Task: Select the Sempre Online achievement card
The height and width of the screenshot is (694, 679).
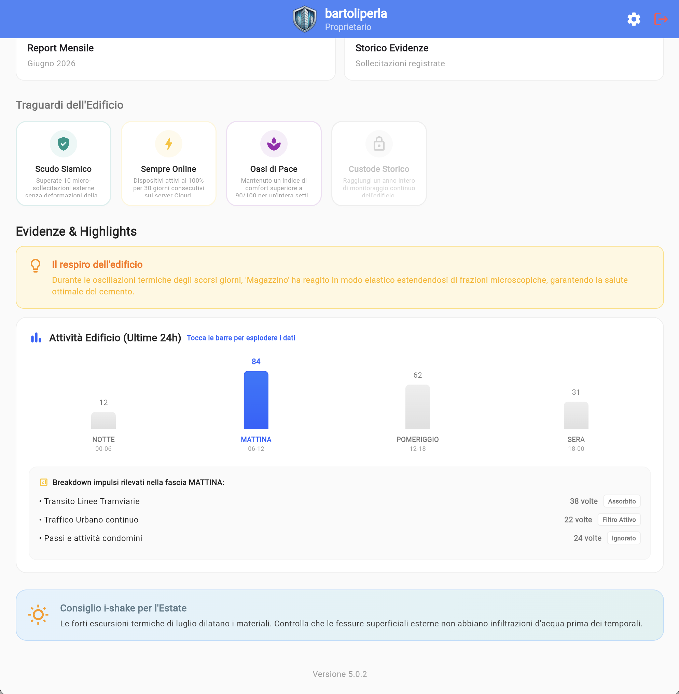Action: pyautogui.click(x=169, y=163)
